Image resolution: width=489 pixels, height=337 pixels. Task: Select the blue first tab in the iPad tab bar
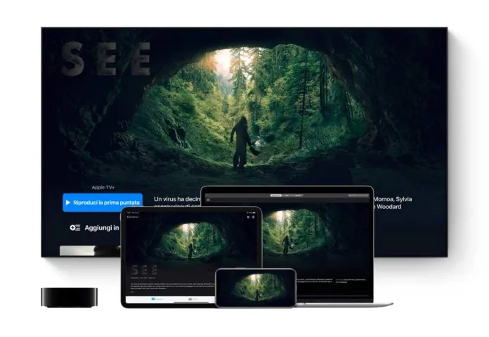tap(157, 299)
